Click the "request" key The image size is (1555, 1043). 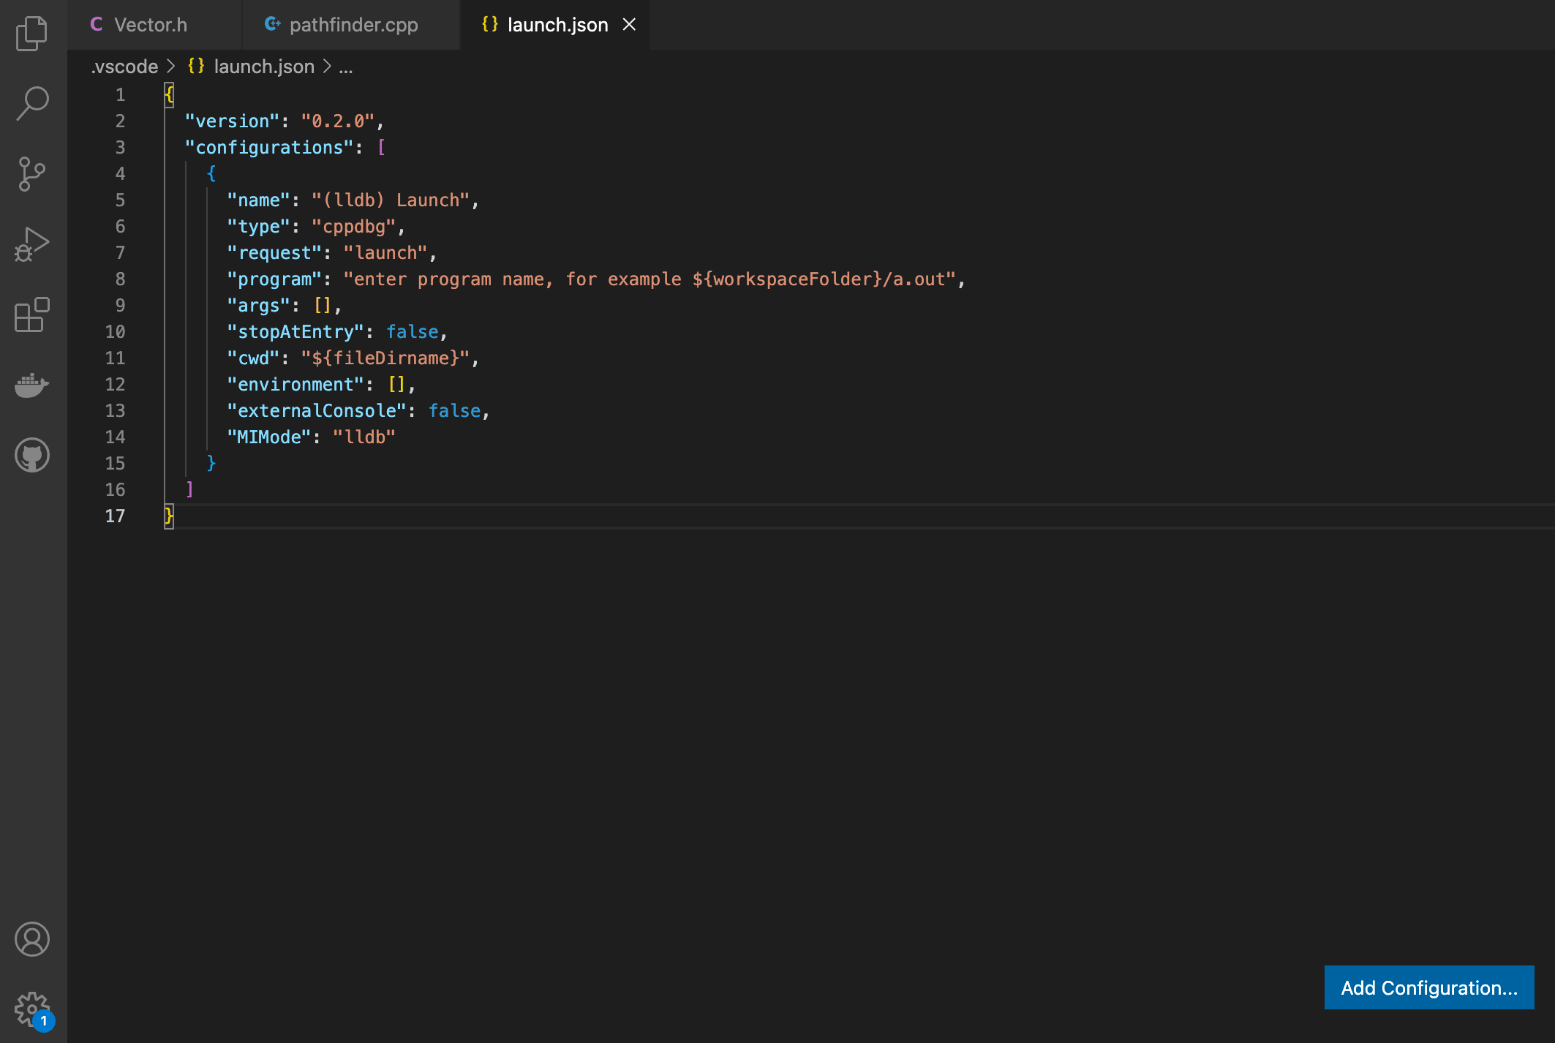tap(275, 253)
